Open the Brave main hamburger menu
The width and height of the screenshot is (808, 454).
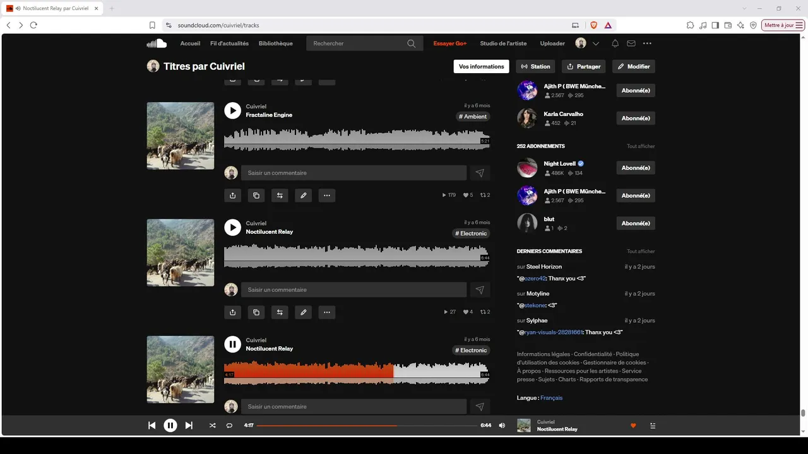[x=799, y=25]
